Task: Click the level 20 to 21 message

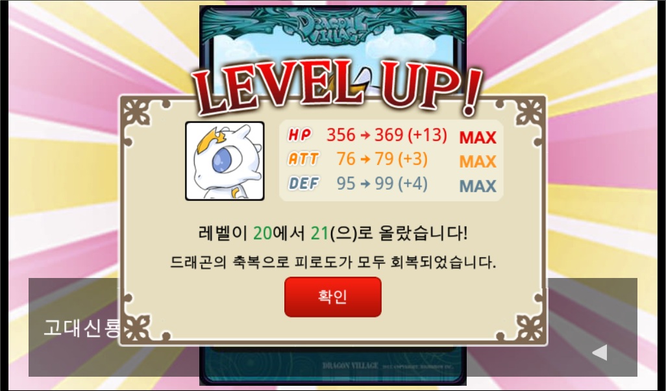Action: pos(332,233)
